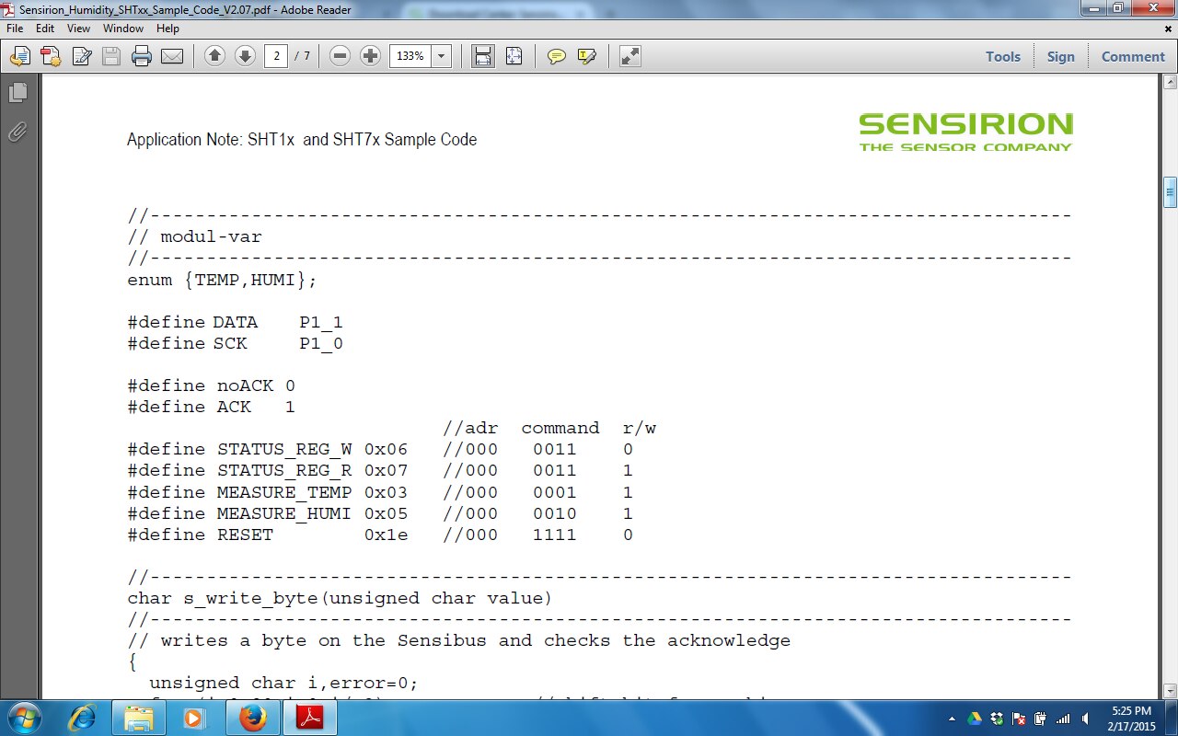The width and height of the screenshot is (1178, 736).
Task: Select the highlight text tool icon
Action: [587, 56]
